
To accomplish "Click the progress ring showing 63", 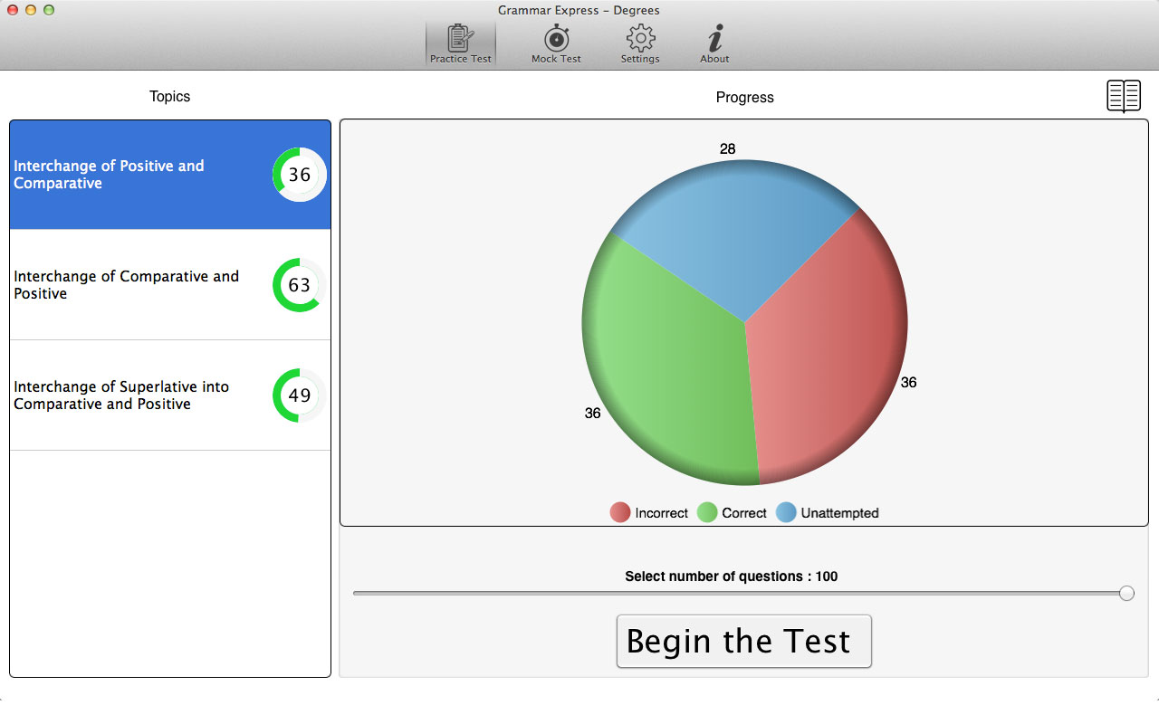I will tap(300, 285).
